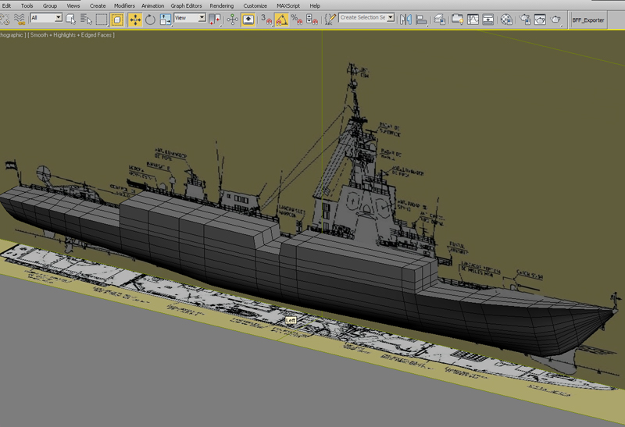The width and height of the screenshot is (625, 427).
Task: Open the Material Editor
Action: point(506,20)
